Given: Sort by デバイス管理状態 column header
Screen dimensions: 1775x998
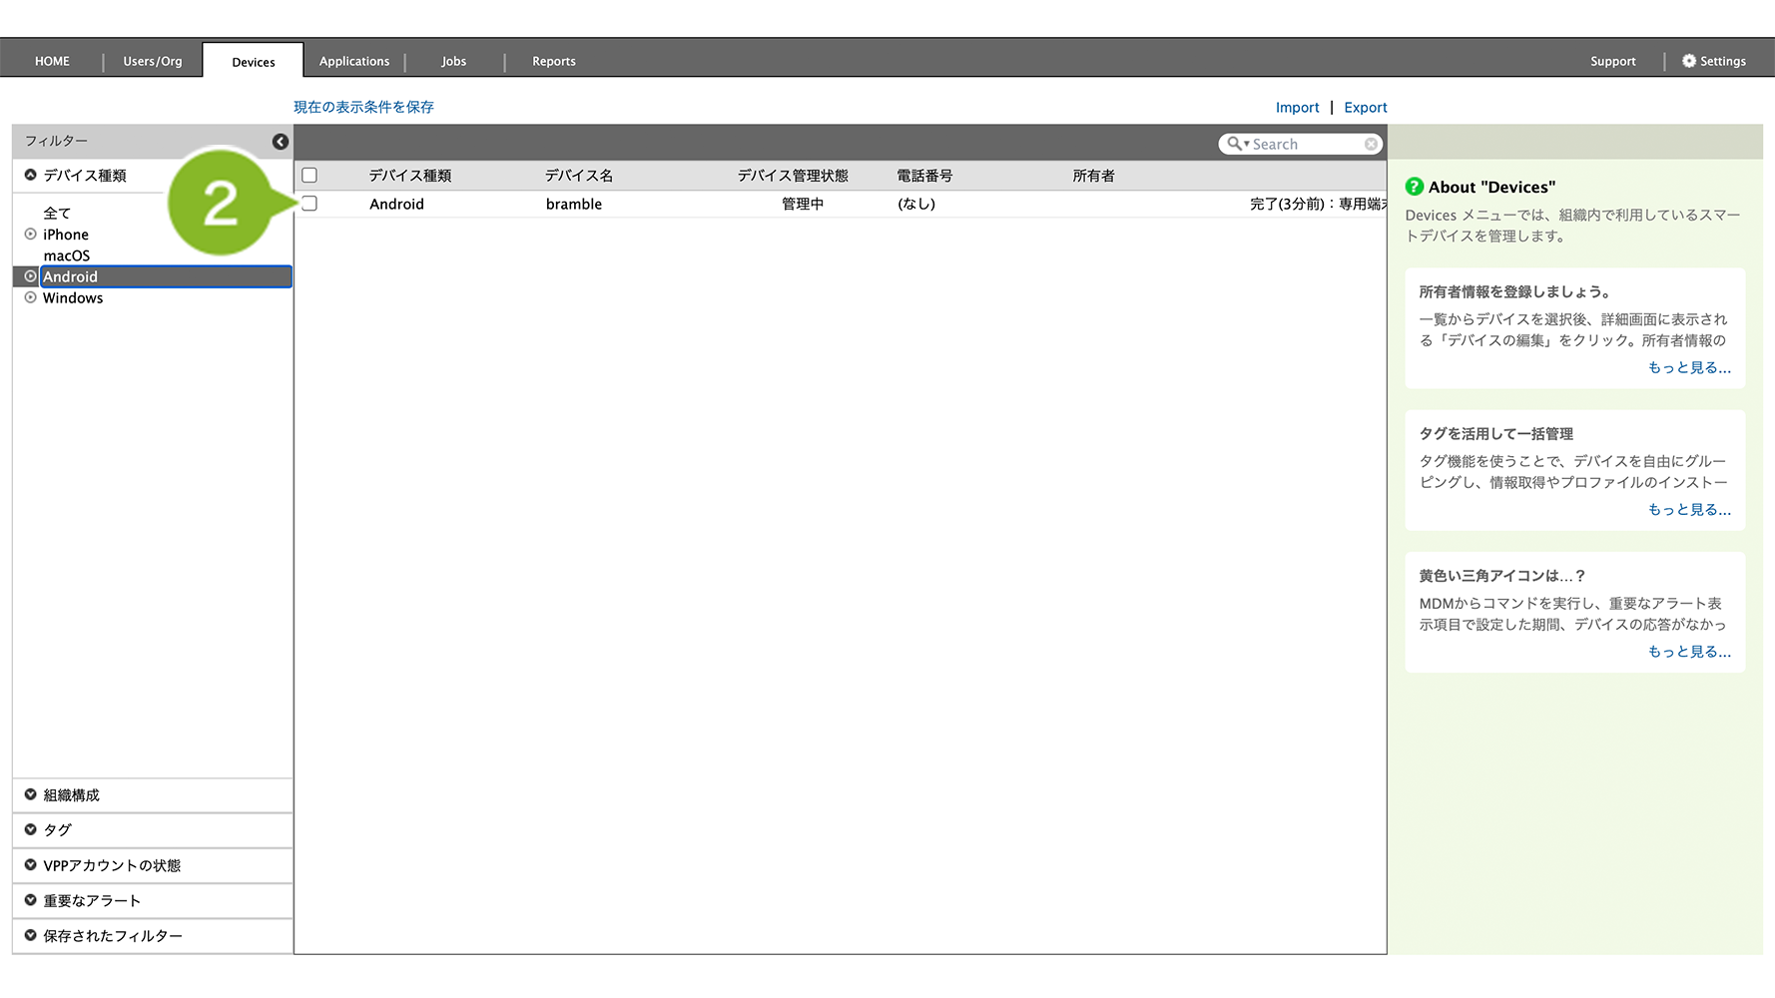Looking at the screenshot, I should click(793, 176).
